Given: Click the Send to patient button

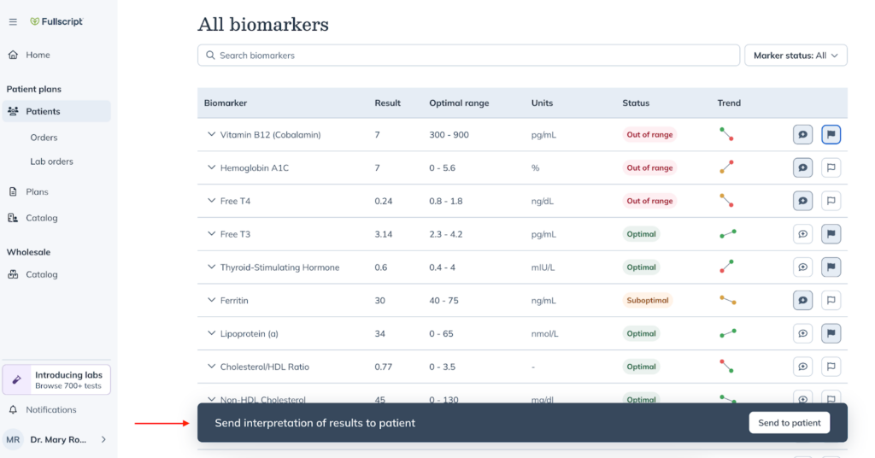Looking at the screenshot, I should pyautogui.click(x=789, y=423).
